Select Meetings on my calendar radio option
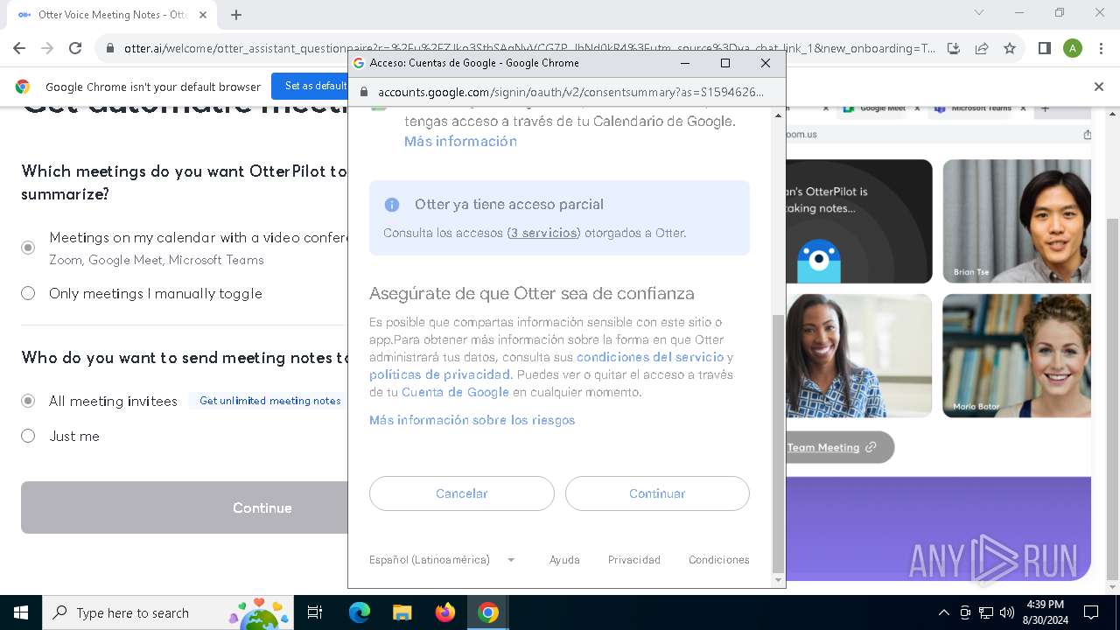Screen dimensions: 1120x630 tap(28, 248)
